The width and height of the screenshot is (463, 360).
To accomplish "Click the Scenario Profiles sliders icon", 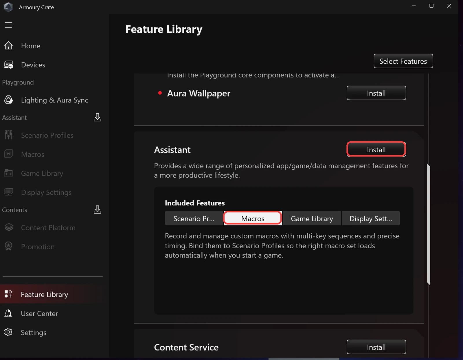I will [x=8, y=135].
